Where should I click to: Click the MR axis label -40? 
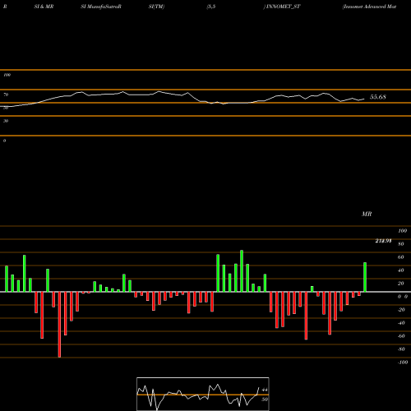pyautogui.click(x=401, y=323)
